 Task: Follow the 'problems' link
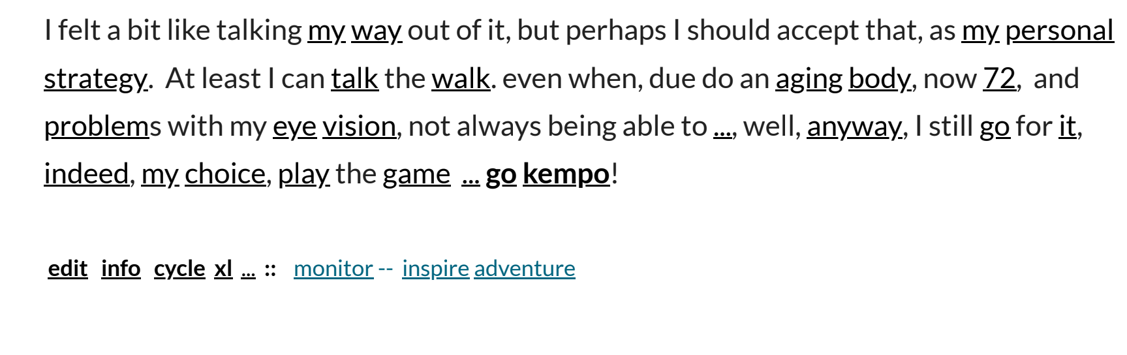tap(97, 127)
